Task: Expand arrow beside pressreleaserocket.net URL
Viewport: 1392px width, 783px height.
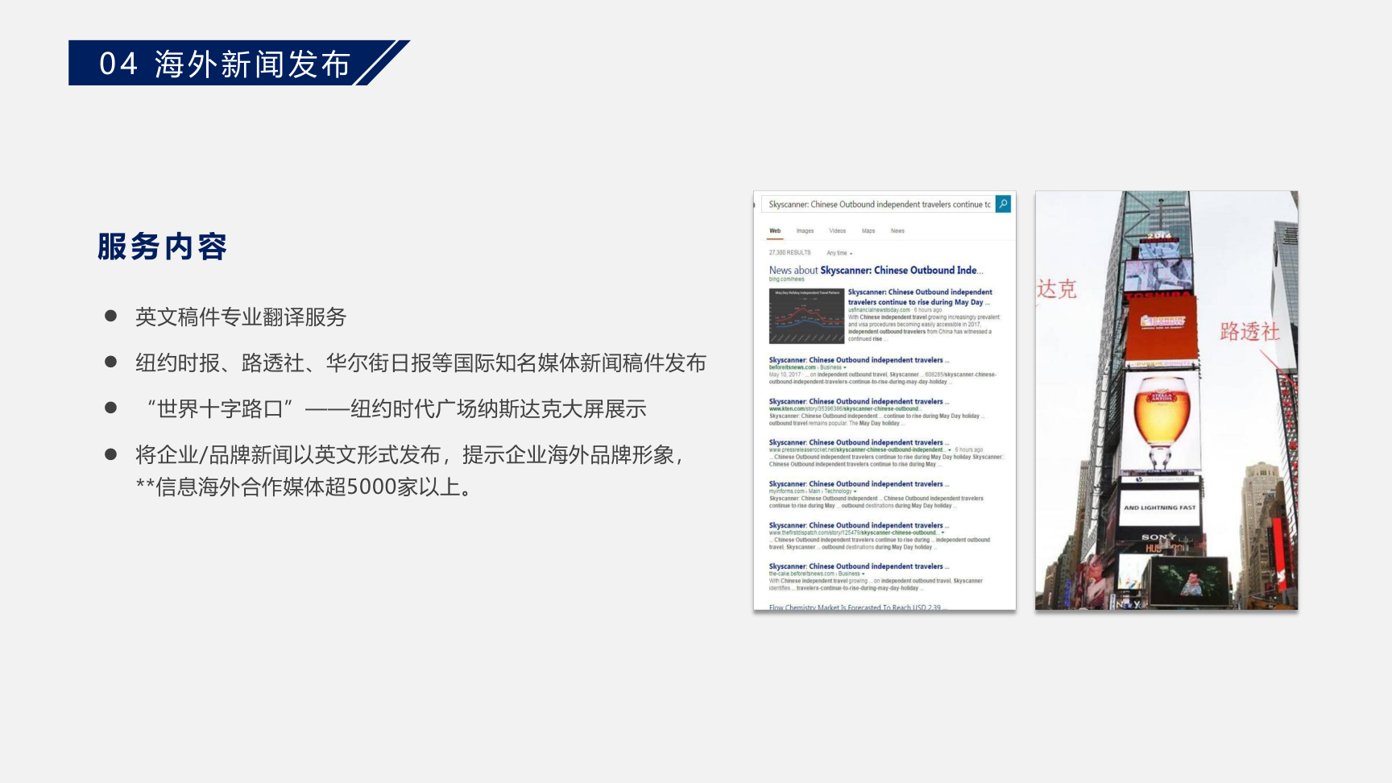Action: [x=950, y=450]
